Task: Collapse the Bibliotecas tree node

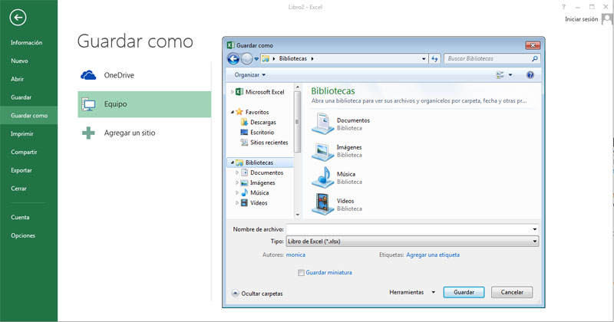Action: [x=233, y=163]
